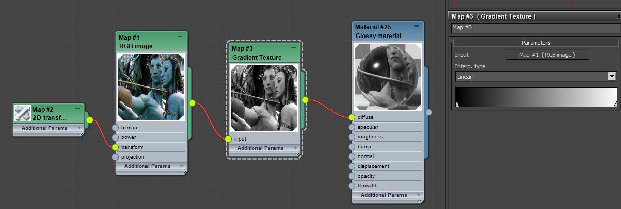Click the bitmap input socket on Map #1
Screen dimensions: 621x209
[115, 128]
